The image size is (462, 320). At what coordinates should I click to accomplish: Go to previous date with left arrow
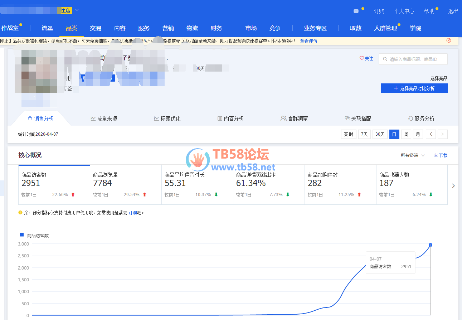431,134
